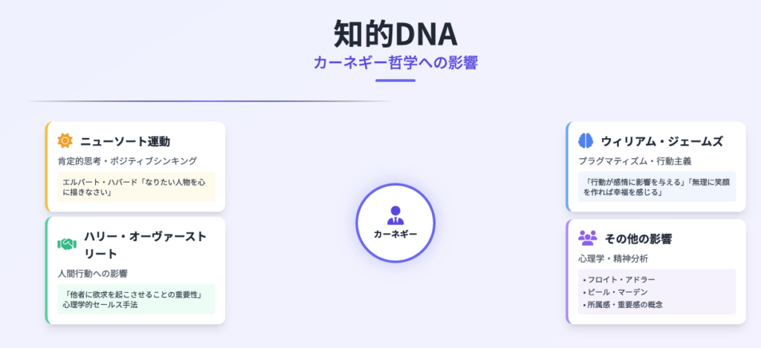Click the people group icon beside その他の影響
The width and height of the screenshot is (761, 348).
click(588, 238)
